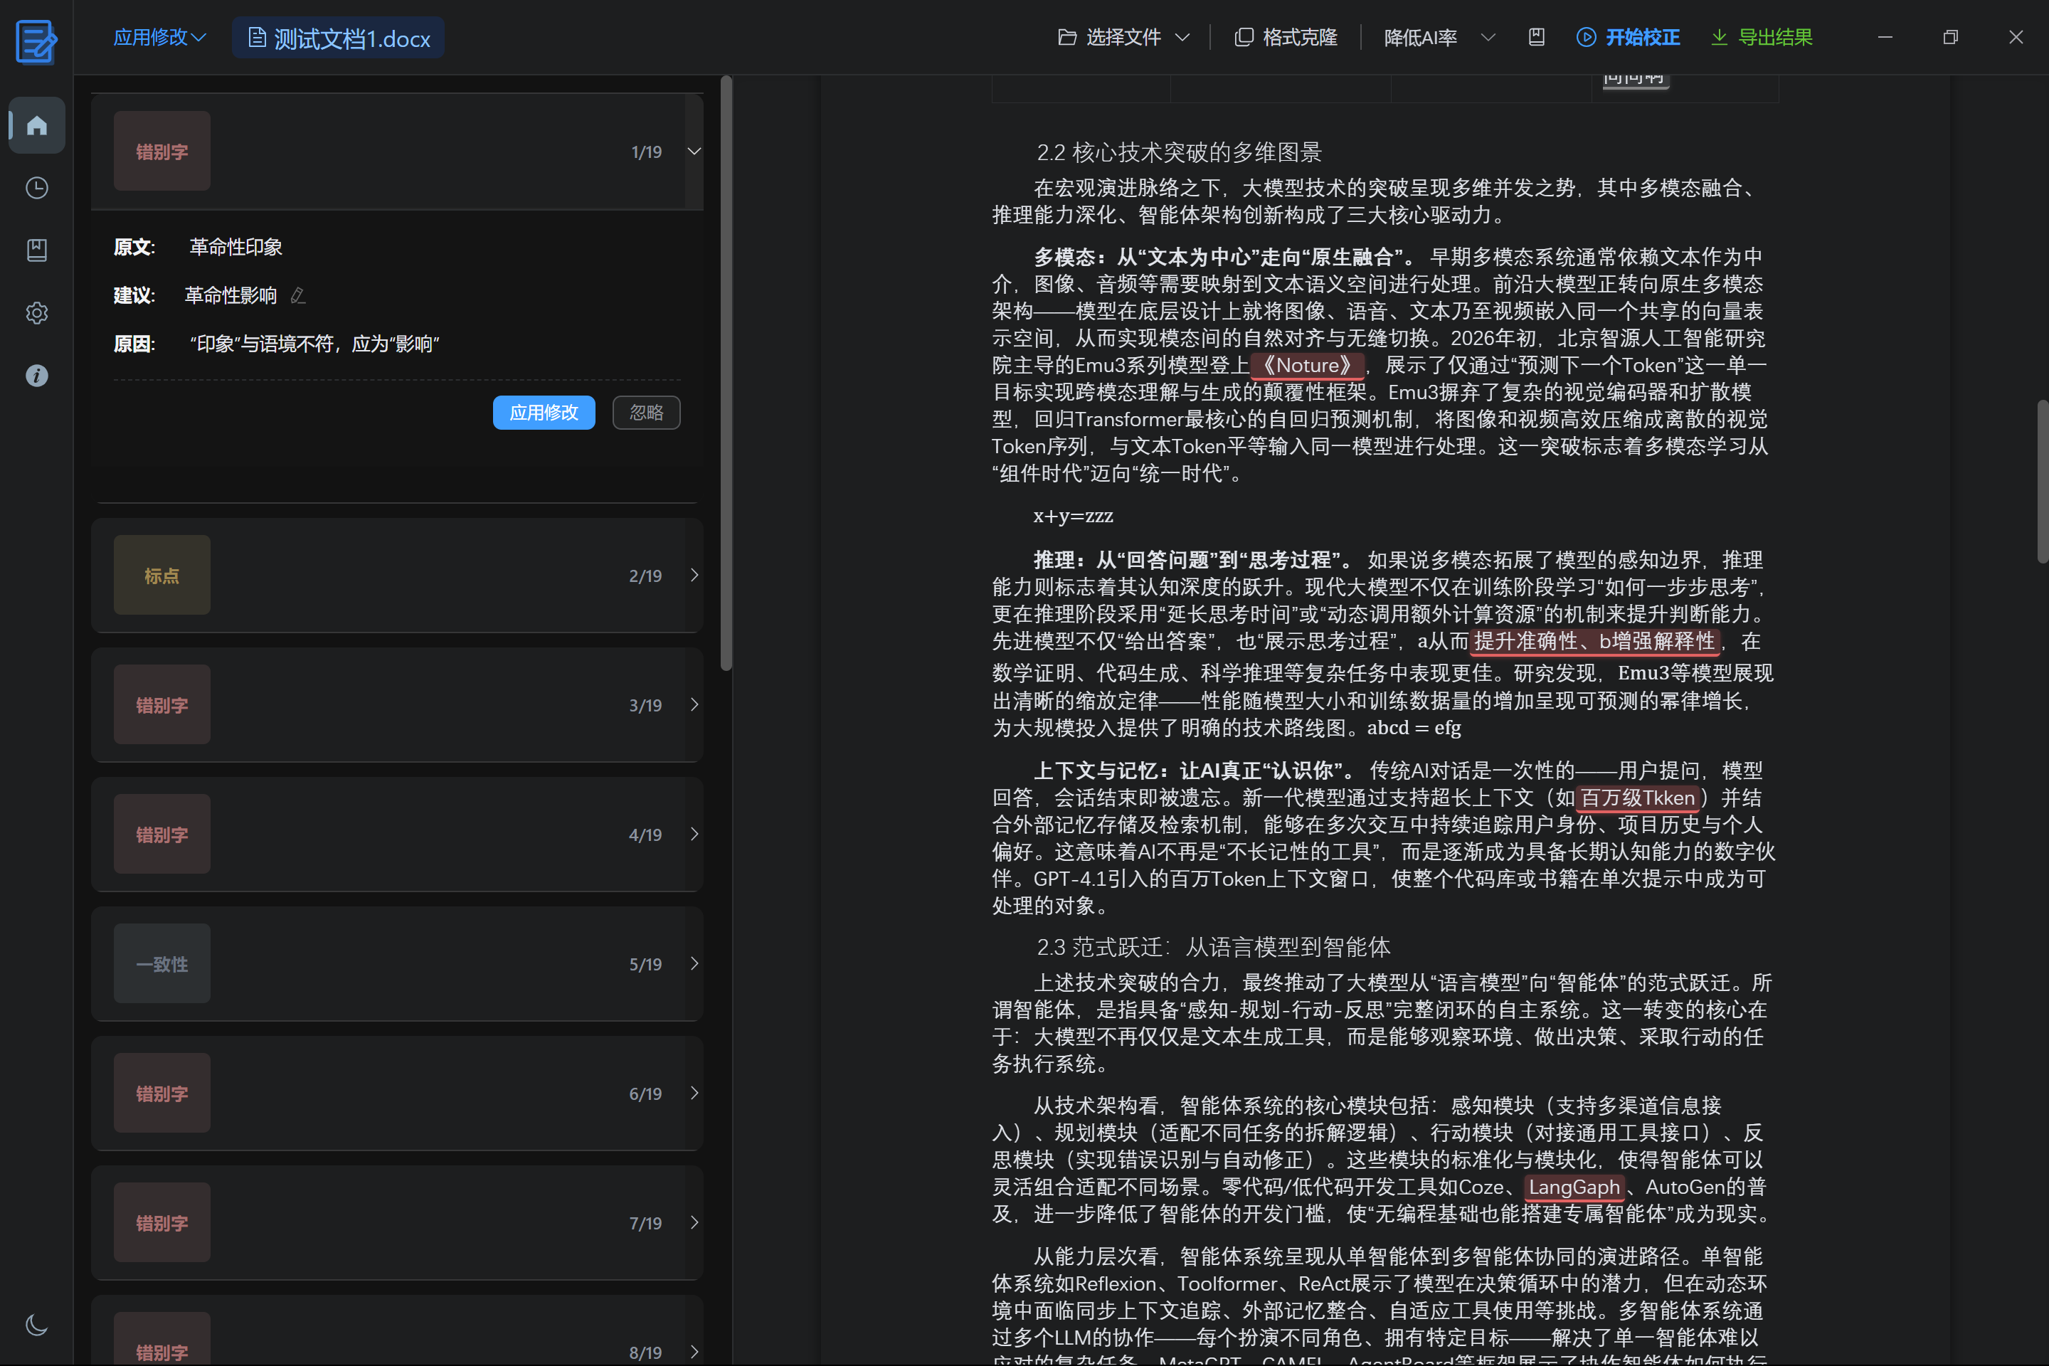2049x1366 pixels.
Task: Click the 错别字 tag on card 6/19
Action: click(x=162, y=1094)
